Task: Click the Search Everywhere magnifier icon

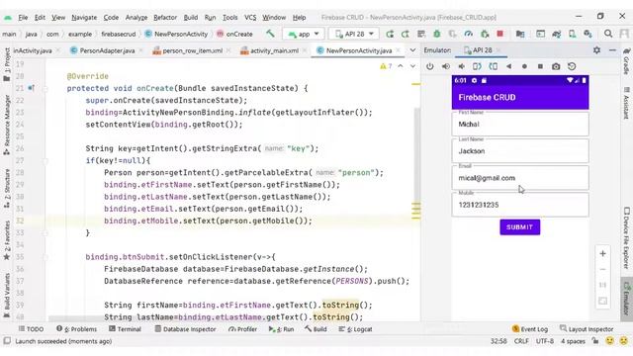Action: click(x=608, y=34)
